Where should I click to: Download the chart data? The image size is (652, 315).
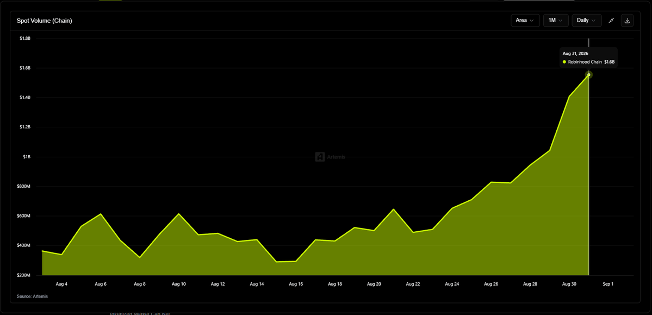tap(627, 20)
